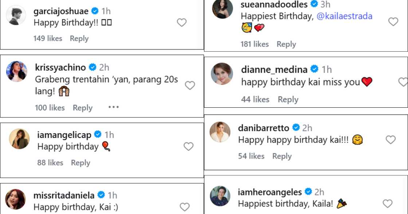Open more options on krissyachino's comment
Screen dimensions: 408x214
114,107
